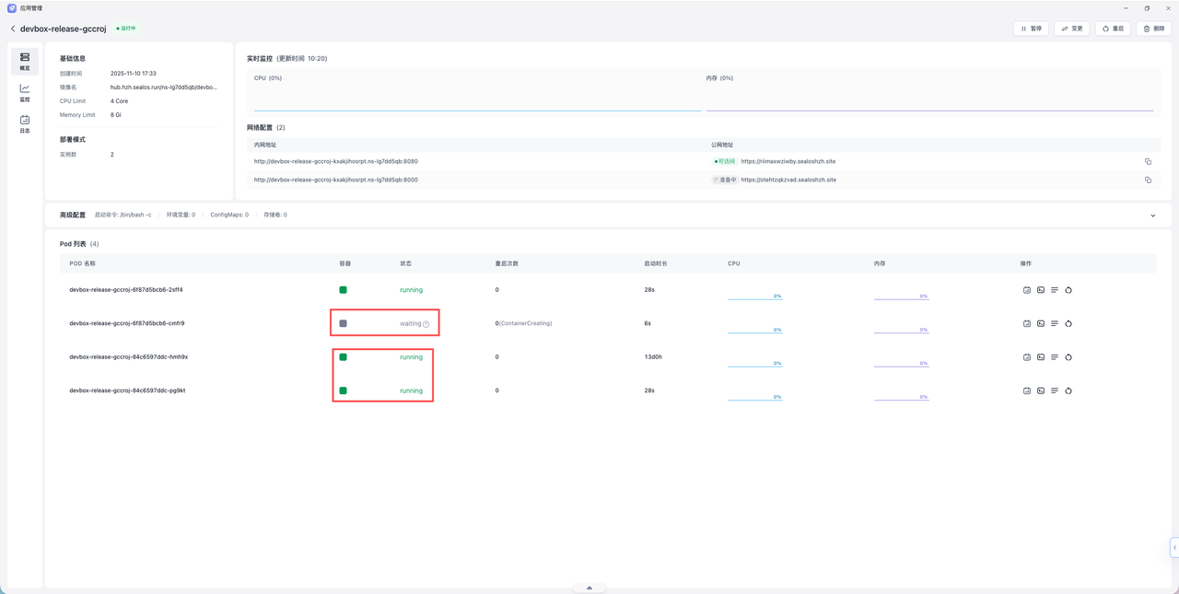Click the 准备中 preparing status tag
The height and width of the screenshot is (594, 1179).
725,180
